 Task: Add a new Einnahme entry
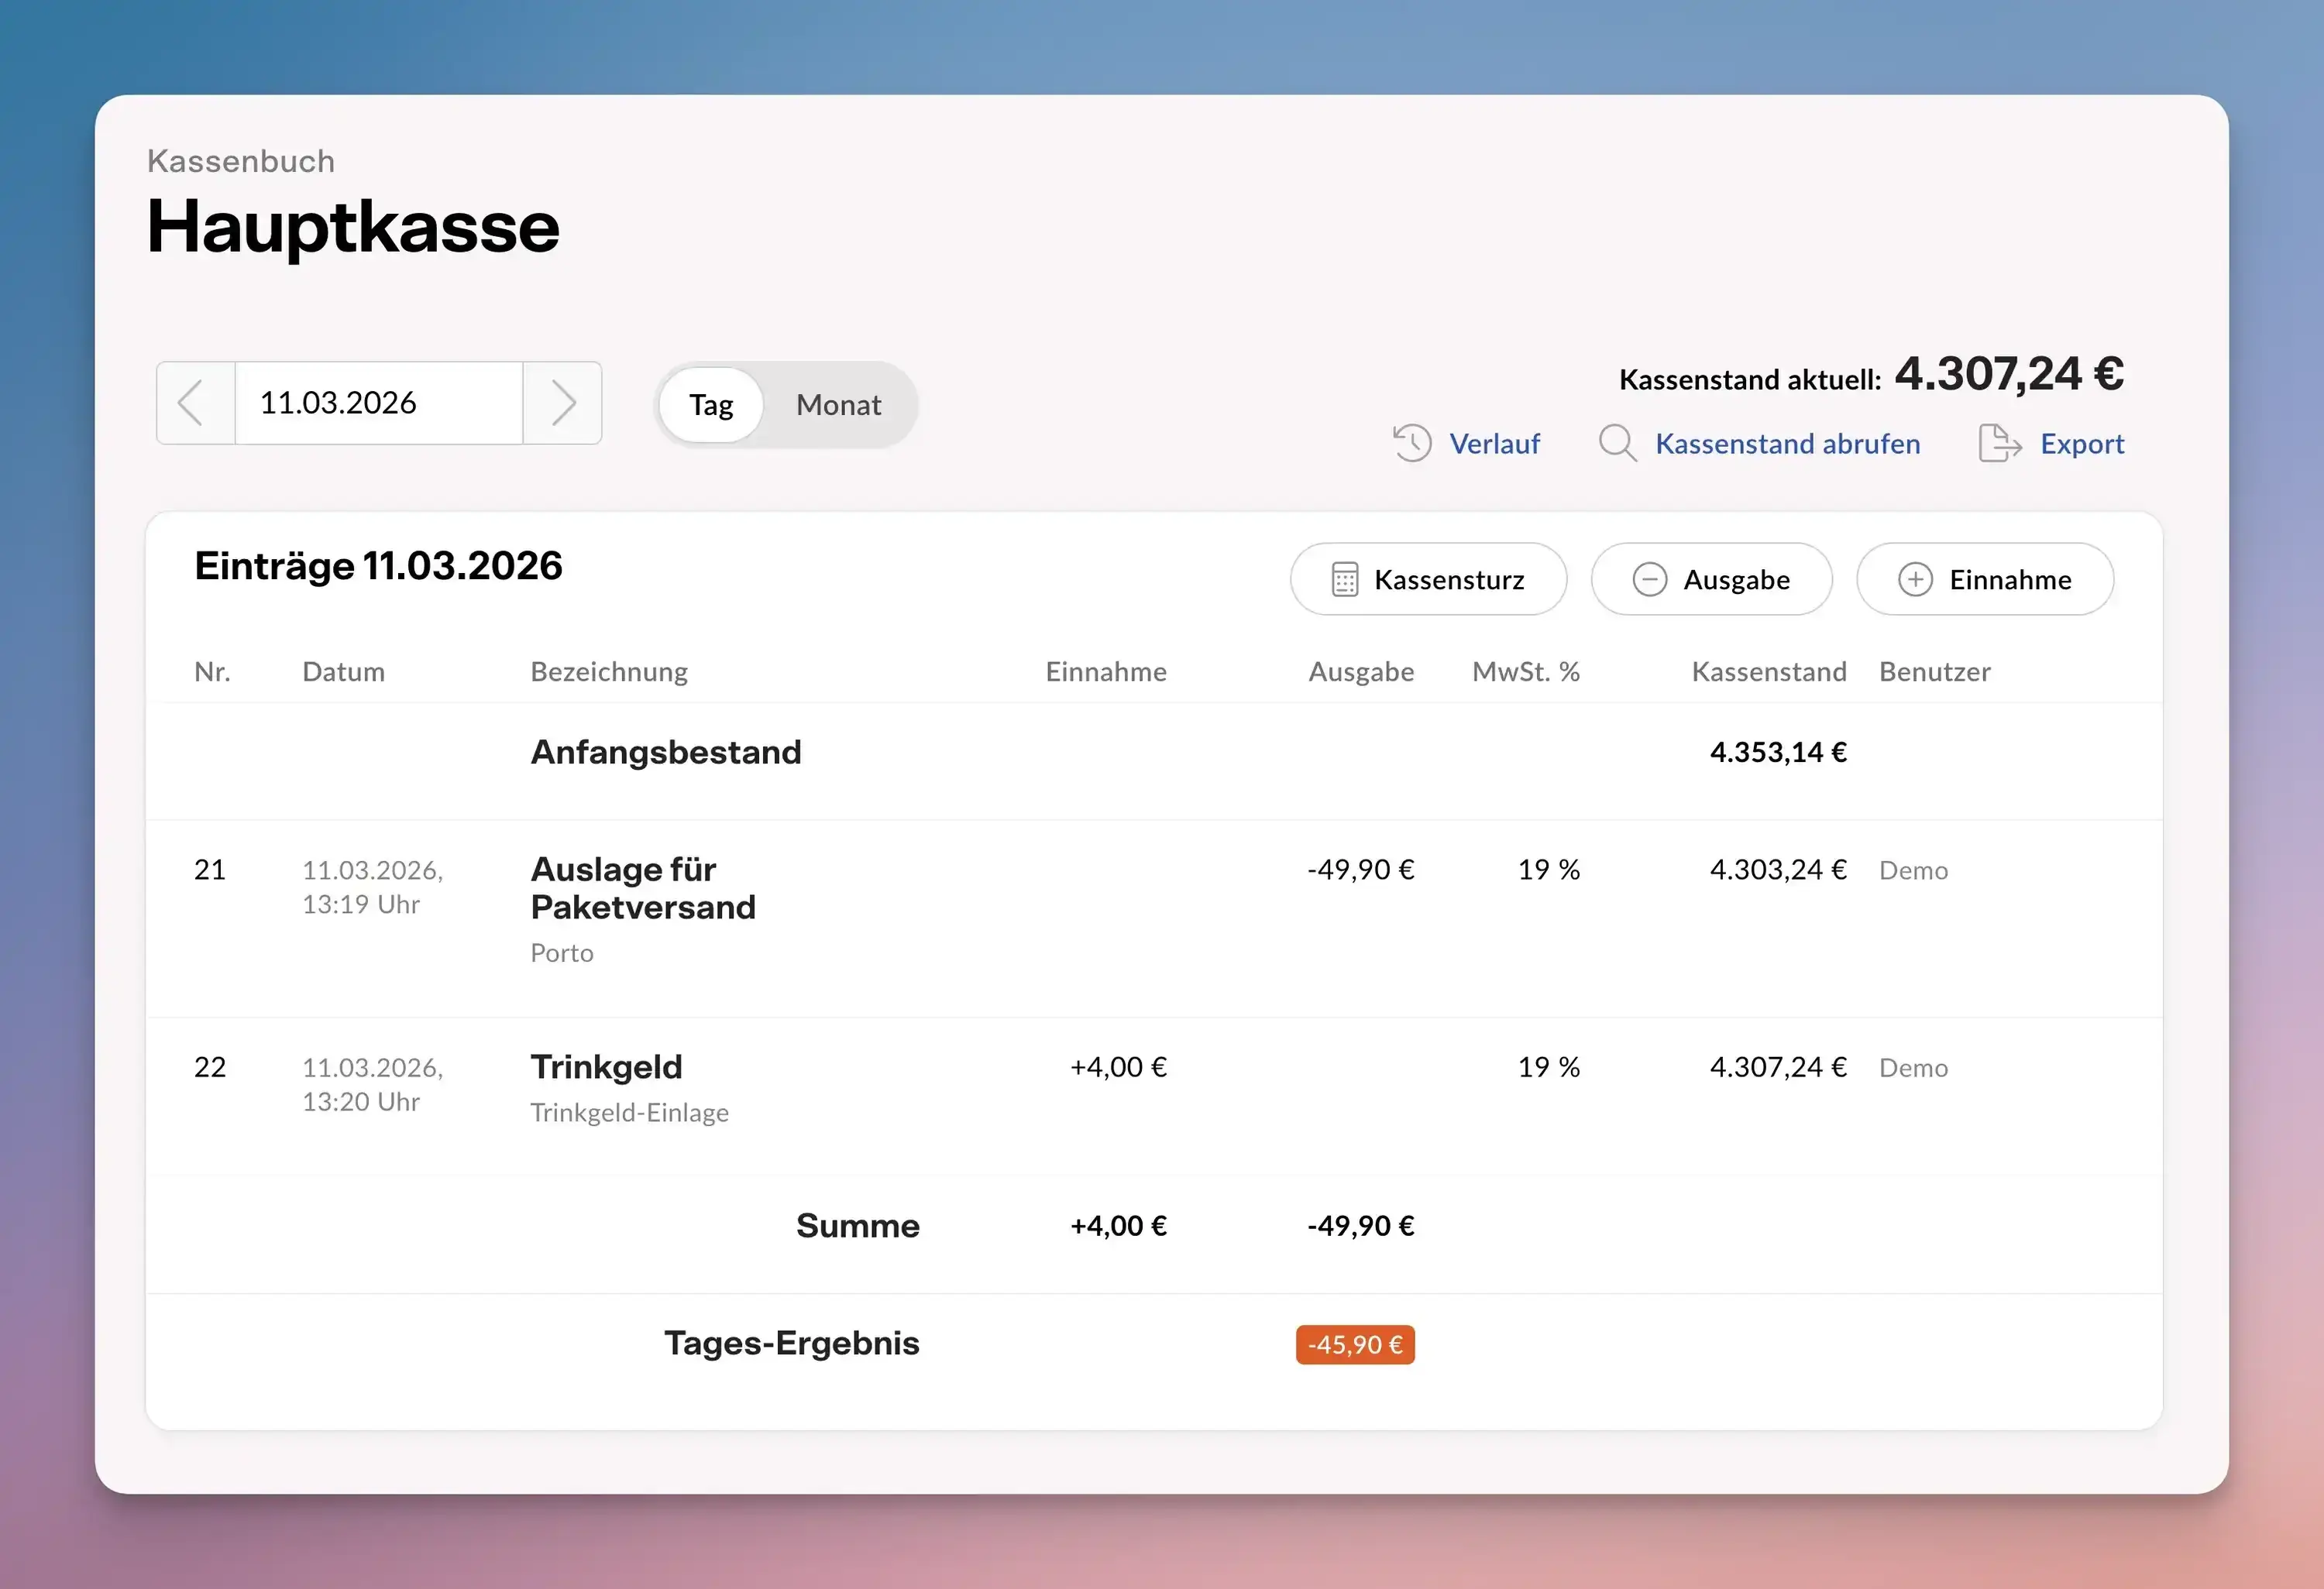pyautogui.click(x=1984, y=580)
